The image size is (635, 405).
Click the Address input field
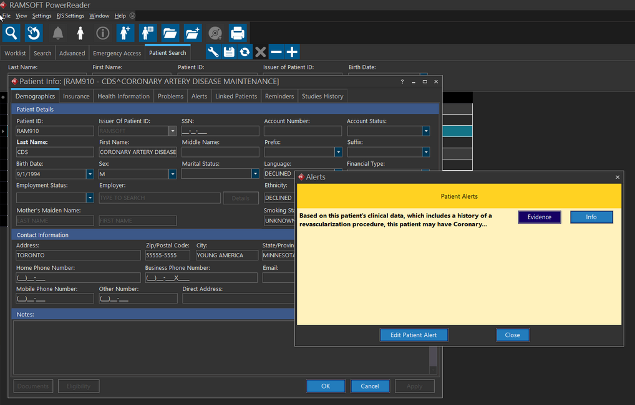[x=78, y=255]
